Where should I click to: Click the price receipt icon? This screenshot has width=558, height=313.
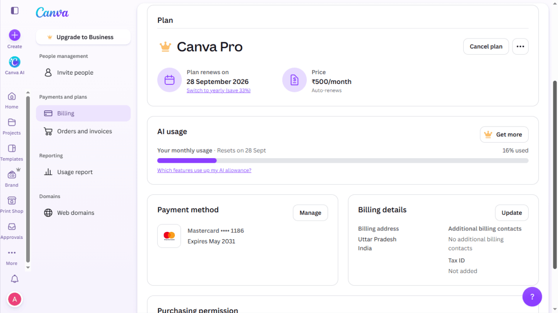click(294, 80)
